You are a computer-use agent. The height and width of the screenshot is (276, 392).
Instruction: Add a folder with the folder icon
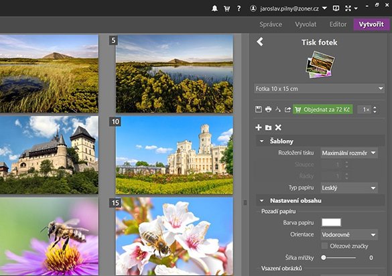[x=268, y=128]
